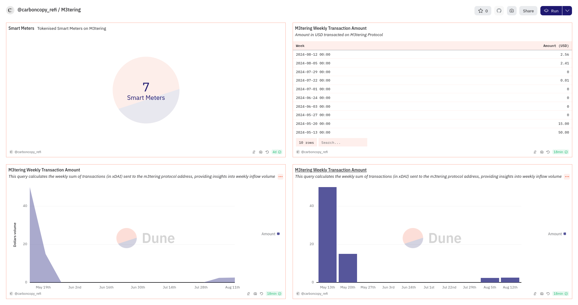Open the Smart Meters panel title

point(21,28)
